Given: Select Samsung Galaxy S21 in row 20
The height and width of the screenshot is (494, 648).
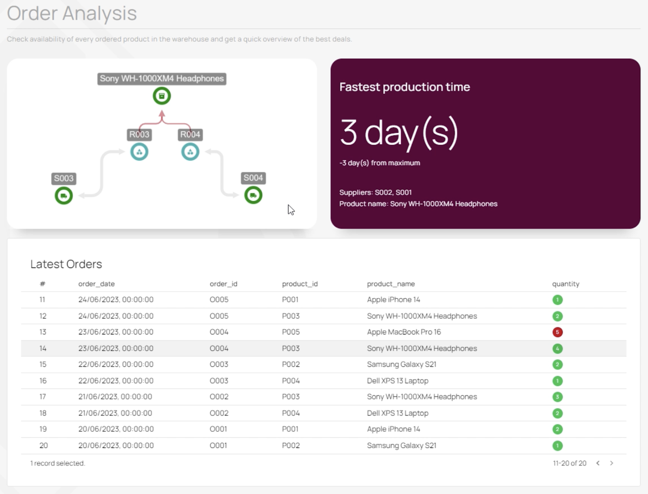Looking at the screenshot, I should click(x=401, y=445).
